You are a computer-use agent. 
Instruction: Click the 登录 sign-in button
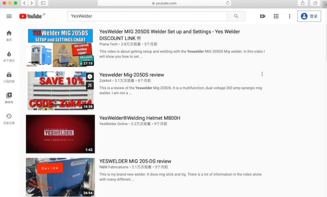[x=309, y=16]
